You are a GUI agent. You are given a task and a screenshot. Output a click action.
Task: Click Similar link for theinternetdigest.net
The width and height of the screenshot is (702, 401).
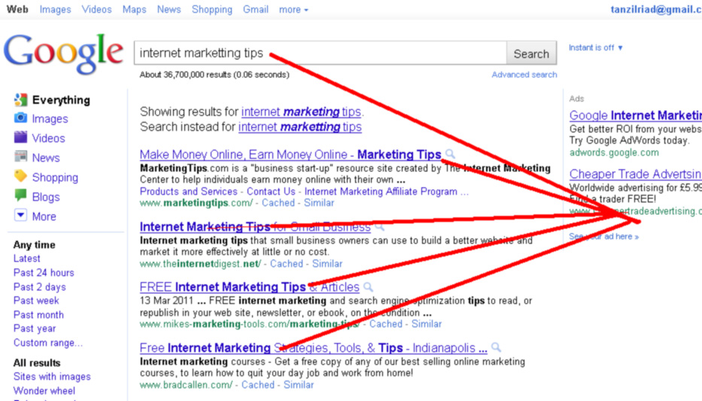pos(327,263)
